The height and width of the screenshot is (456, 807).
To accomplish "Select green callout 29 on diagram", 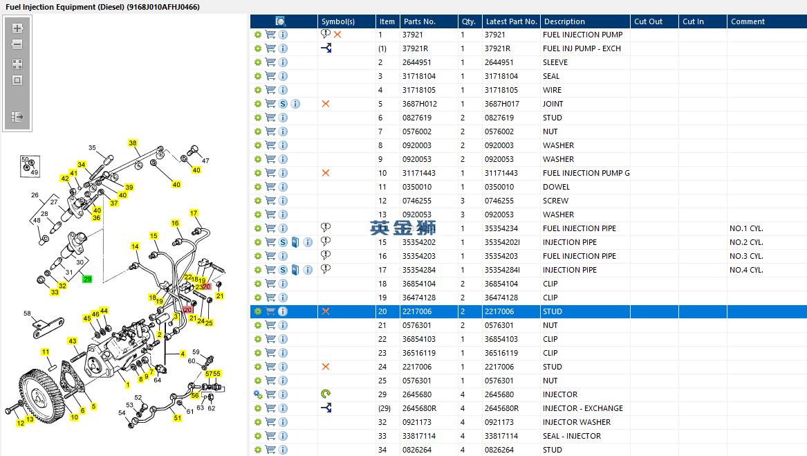I will click(x=88, y=280).
